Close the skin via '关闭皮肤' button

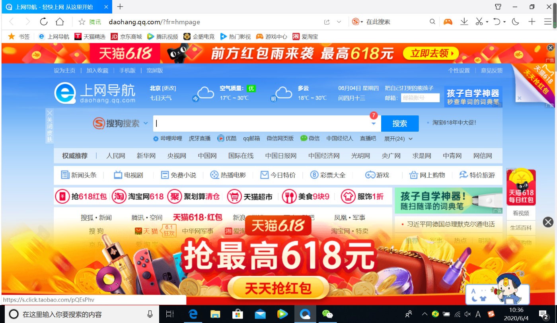(50, 126)
